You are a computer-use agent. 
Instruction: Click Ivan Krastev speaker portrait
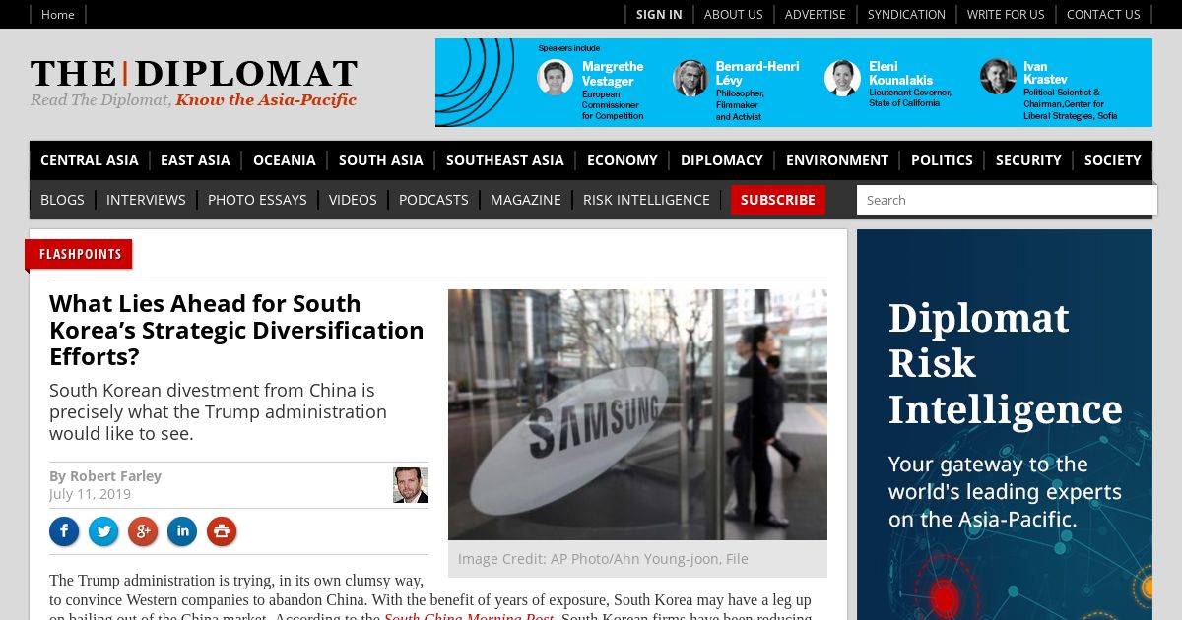[x=998, y=77]
